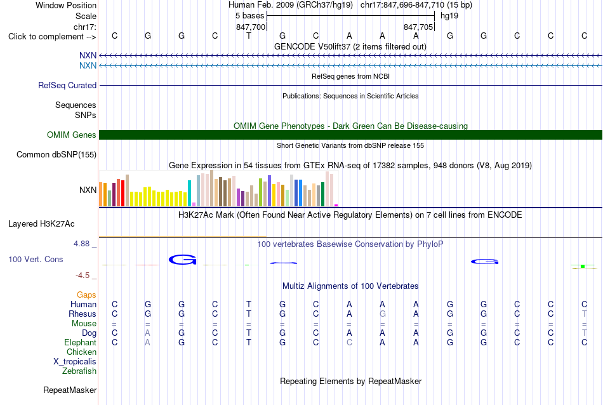603x405 pixels.
Task: Click the dark green OMIM gene bar
Action: click(350, 135)
